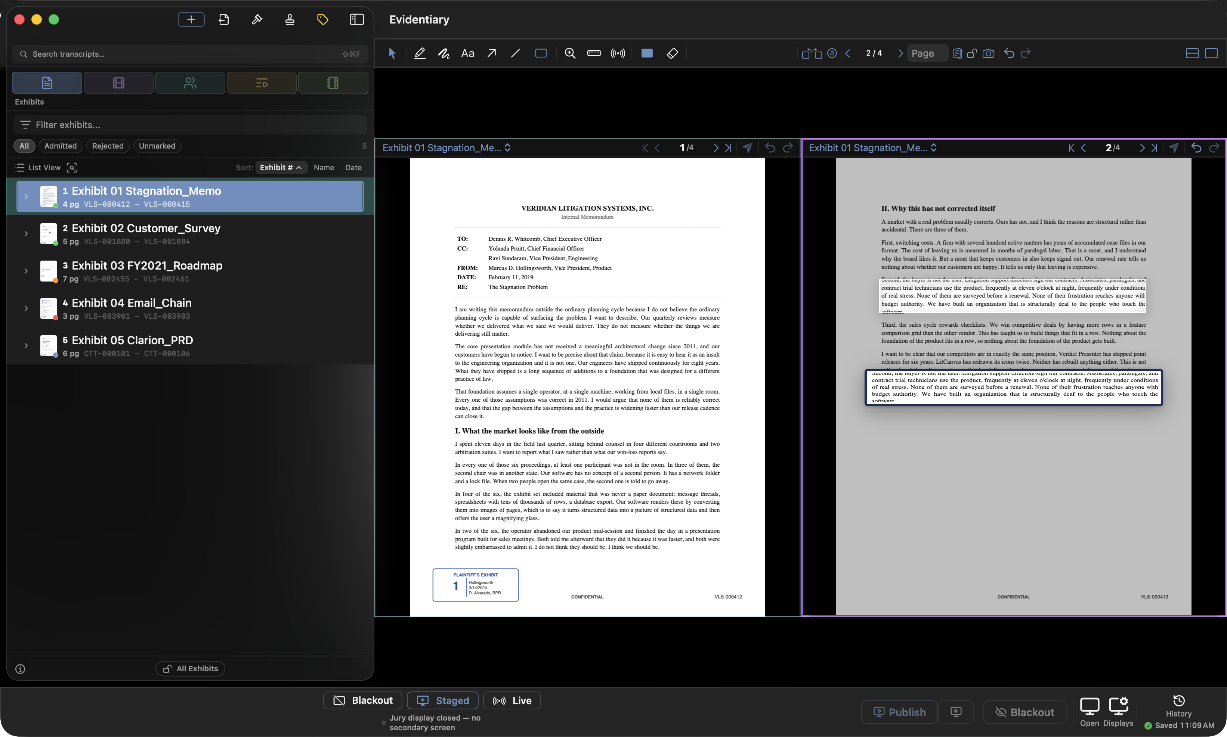Select the highlighter pen tool
Viewport: 1227px width, 737px height.
[420, 53]
